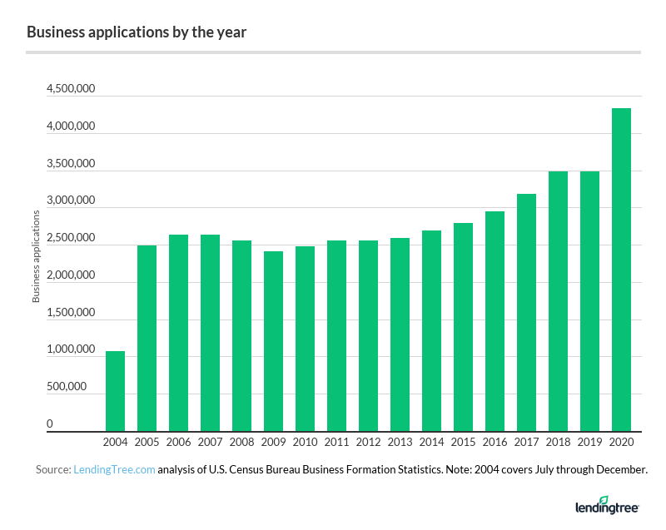Click the 2014 bar in the chart

(x=431, y=331)
